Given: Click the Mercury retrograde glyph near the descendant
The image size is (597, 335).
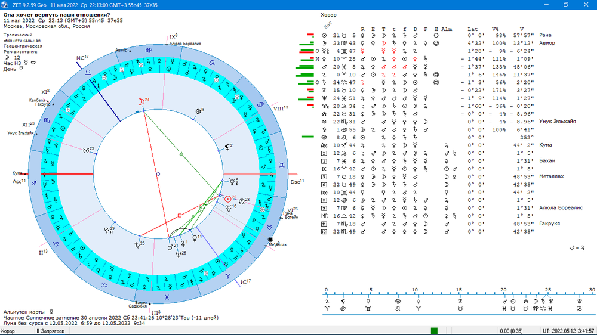Looking at the screenshot, I should (232, 182).
